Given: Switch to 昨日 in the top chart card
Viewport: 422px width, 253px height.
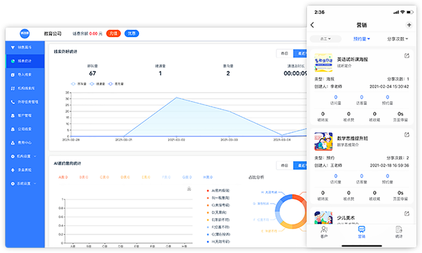Looking at the screenshot, I should tap(285, 53).
